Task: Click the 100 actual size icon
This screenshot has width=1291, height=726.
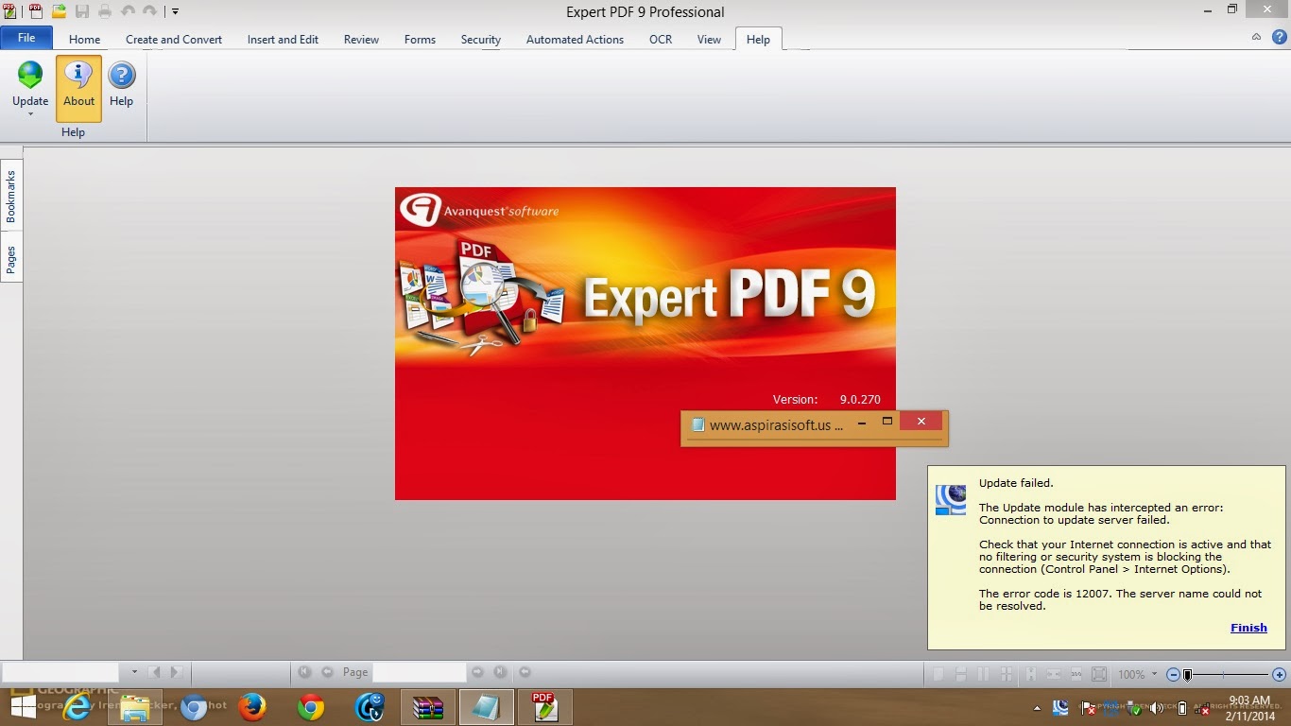Action: pos(1076,674)
